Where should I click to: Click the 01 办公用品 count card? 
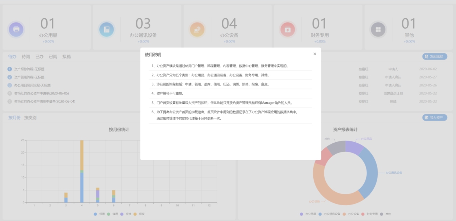click(47, 27)
